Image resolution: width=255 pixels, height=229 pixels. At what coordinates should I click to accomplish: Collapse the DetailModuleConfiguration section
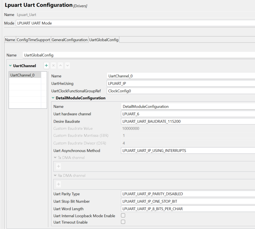pos(53,98)
